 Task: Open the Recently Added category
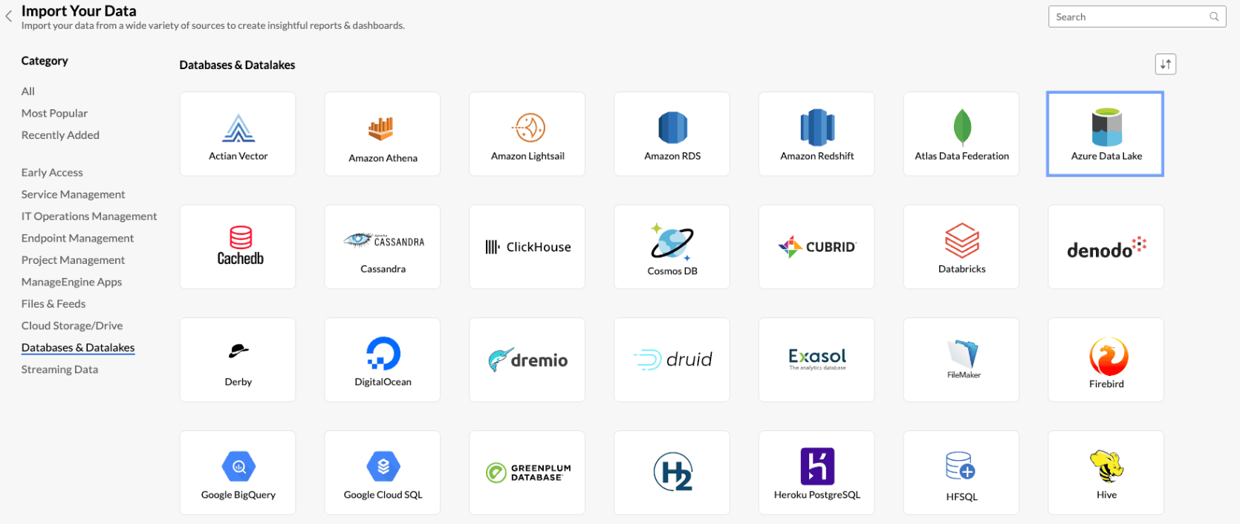(x=60, y=135)
